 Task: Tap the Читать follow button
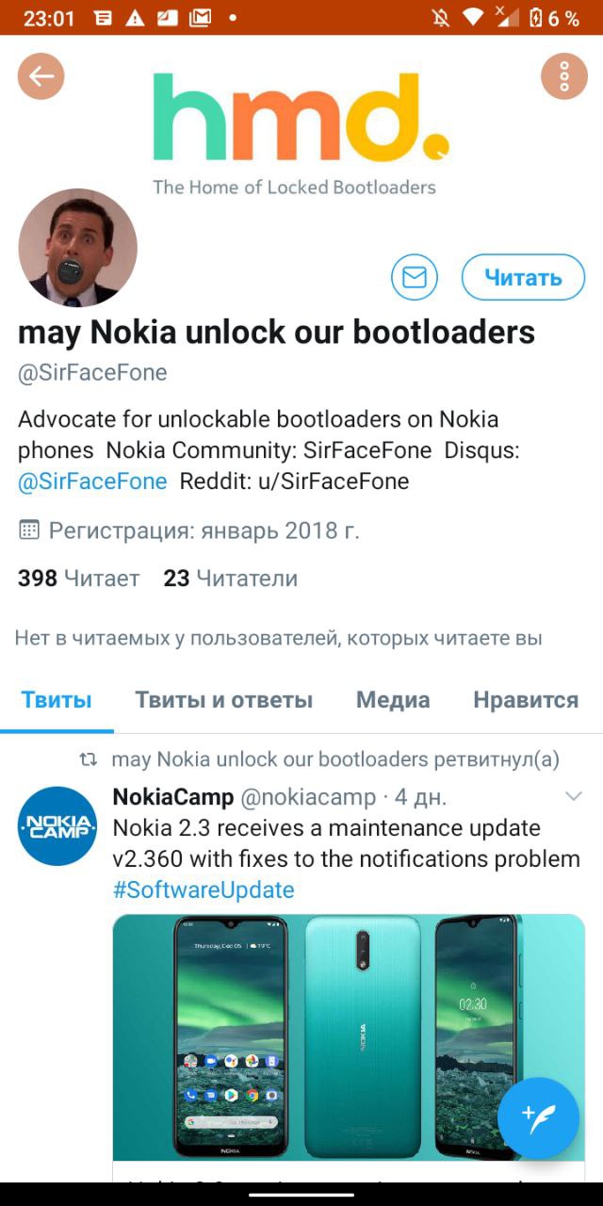[x=523, y=277]
